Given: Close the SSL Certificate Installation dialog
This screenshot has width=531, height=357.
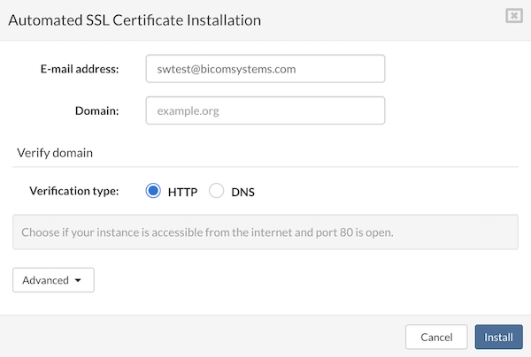Looking at the screenshot, I should 512,15.
